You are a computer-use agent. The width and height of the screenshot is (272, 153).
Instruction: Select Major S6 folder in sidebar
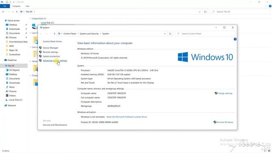coord(13,50)
